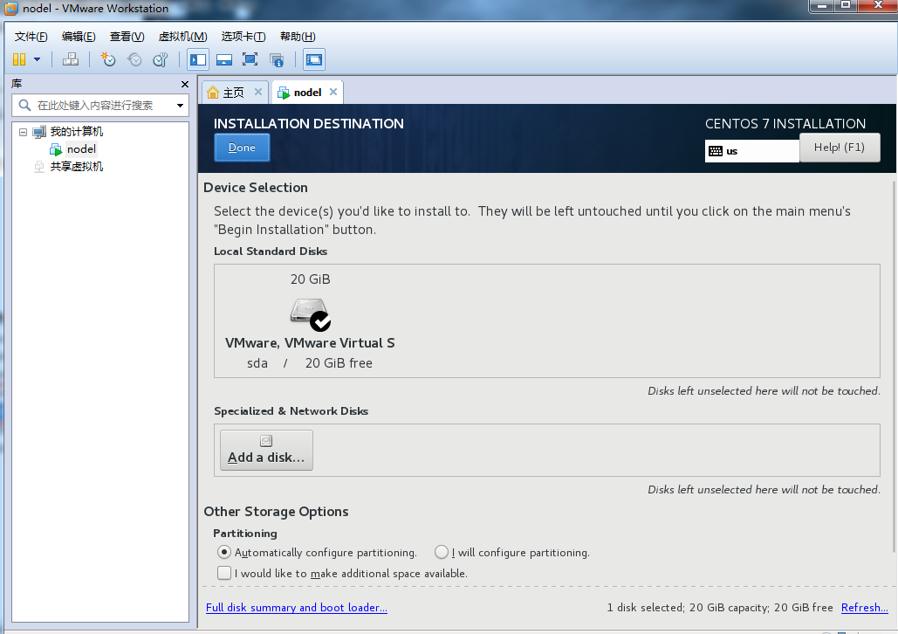The height and width of the screenshot is (634, 898).
Task: Click the Help! (F1) button
Action: coord(839,148)
